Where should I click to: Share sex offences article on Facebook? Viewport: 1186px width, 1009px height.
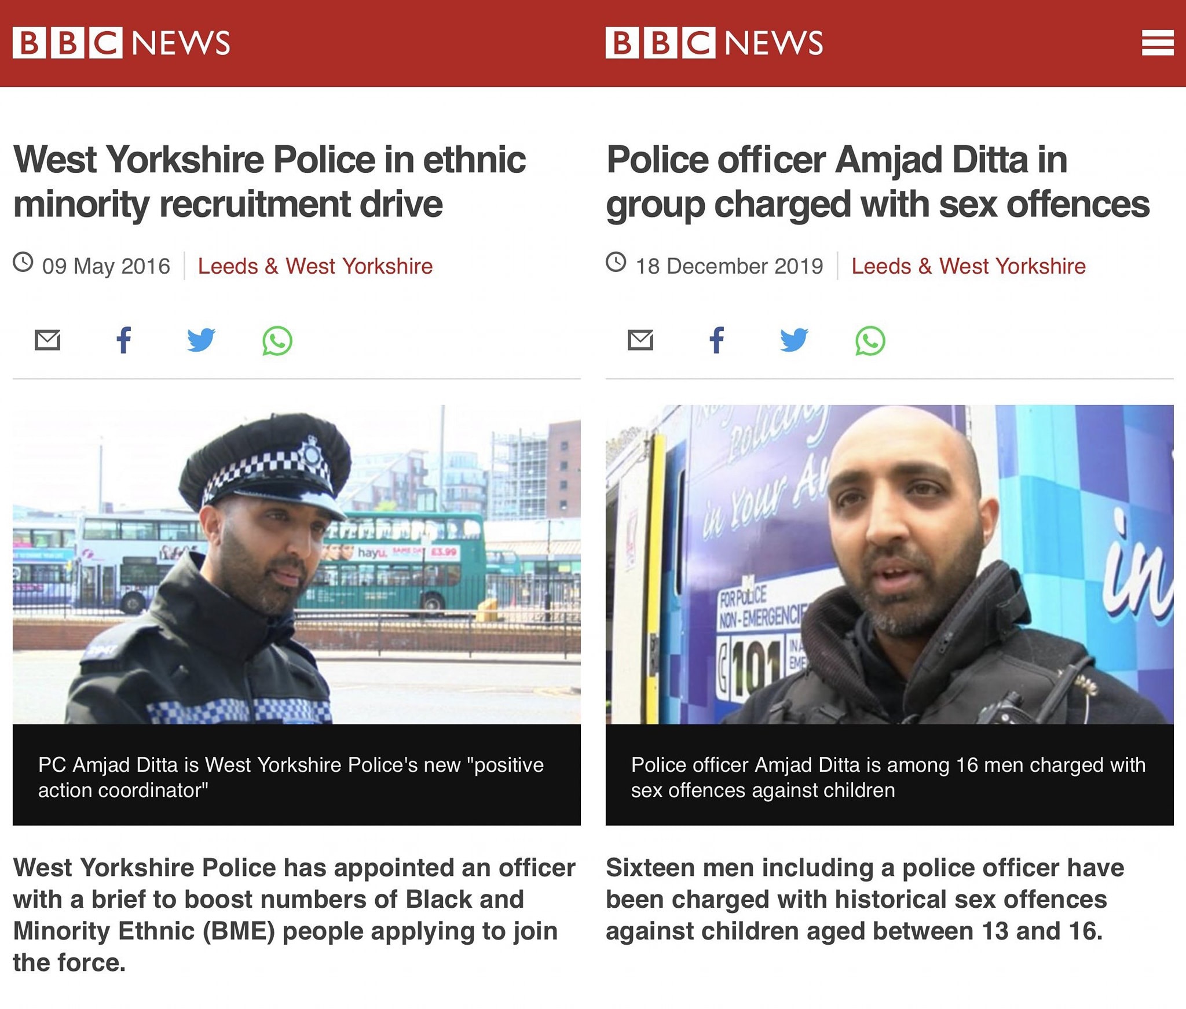tap(717, 340)
